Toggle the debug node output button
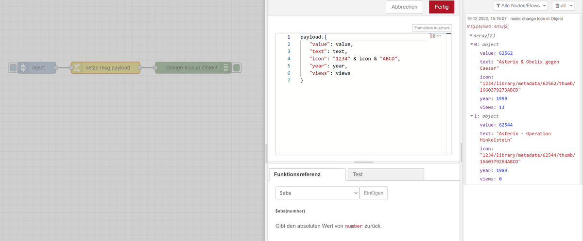The image size is (583, 241). pos(237,68)
